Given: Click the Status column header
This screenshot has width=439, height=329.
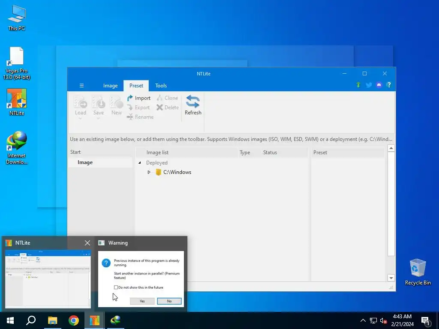Looking at the screenshot, I should click(x=270, y=153).
